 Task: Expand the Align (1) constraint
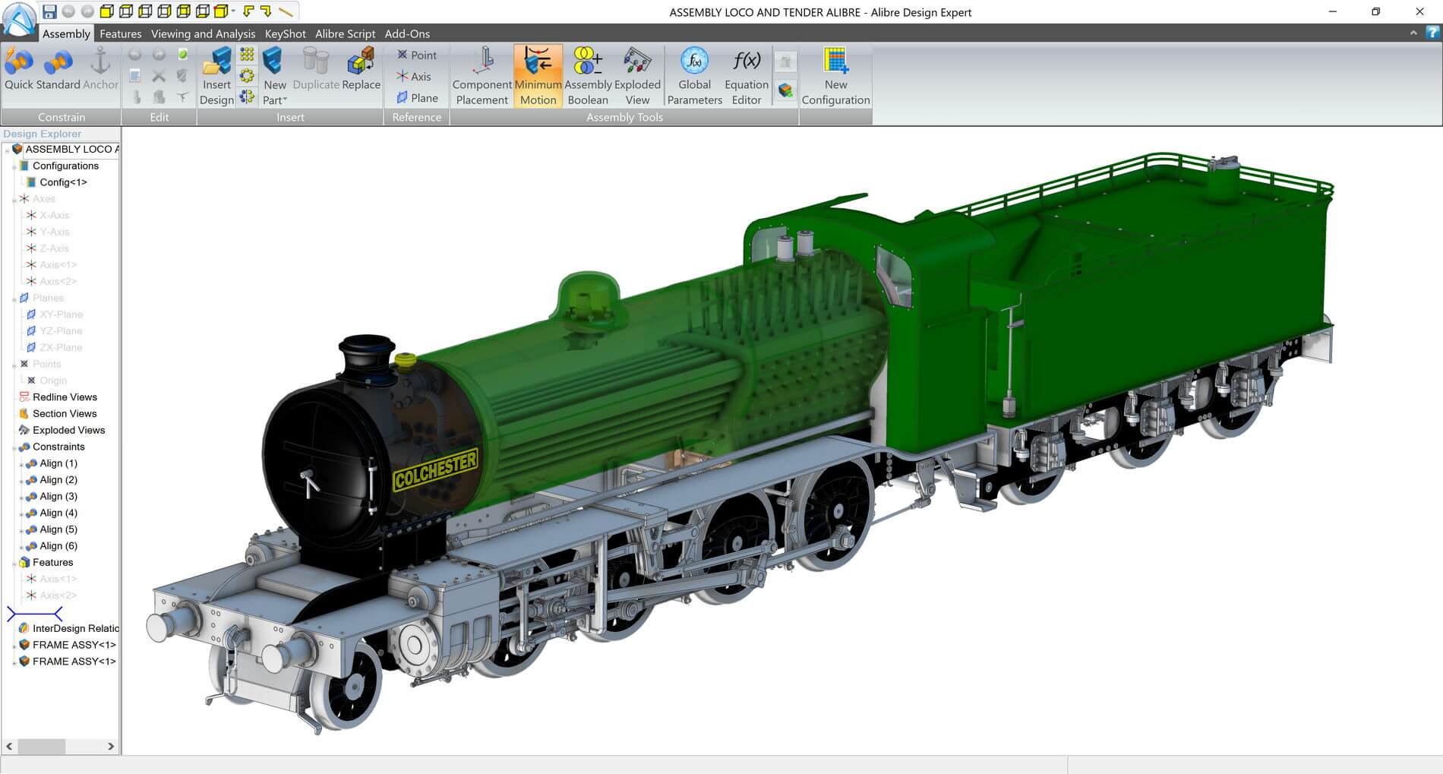click(21, 464)
